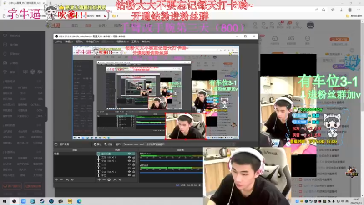This screenshot has width=364, height=205.
Task: Open 云游戏 in Douyu sidebar
Action: (x=14, y=63)
